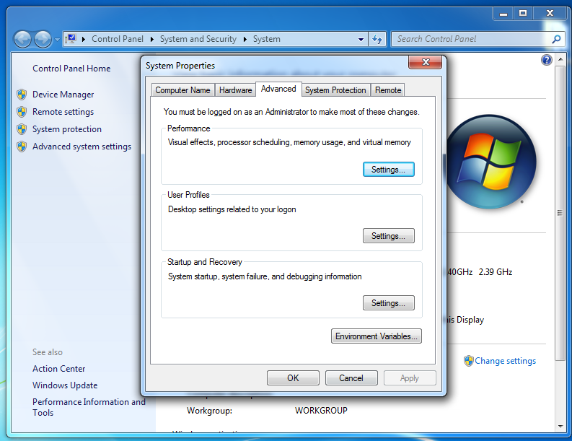Open Performance Settings button

[388, 170]
